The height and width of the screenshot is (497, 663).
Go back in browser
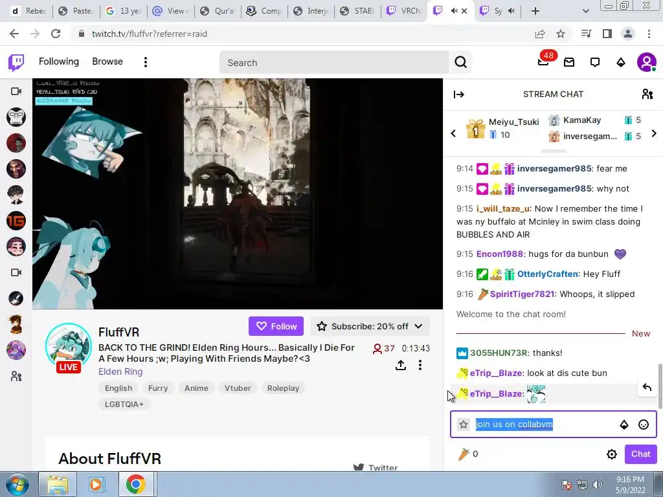(14, 34)
